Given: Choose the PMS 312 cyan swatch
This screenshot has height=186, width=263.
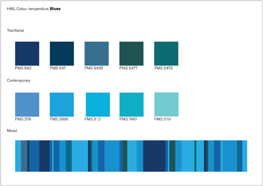Looking at the screenshot, I should pos(98,105).
